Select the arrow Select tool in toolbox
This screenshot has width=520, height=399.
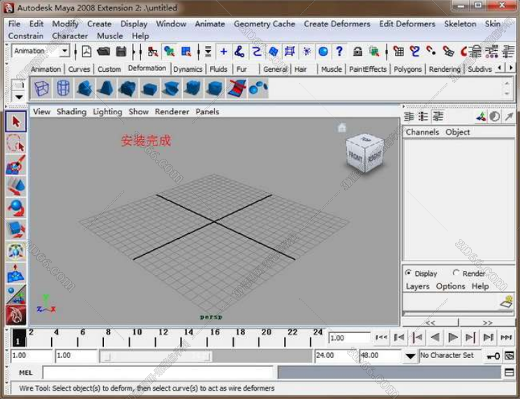point(16,122)
